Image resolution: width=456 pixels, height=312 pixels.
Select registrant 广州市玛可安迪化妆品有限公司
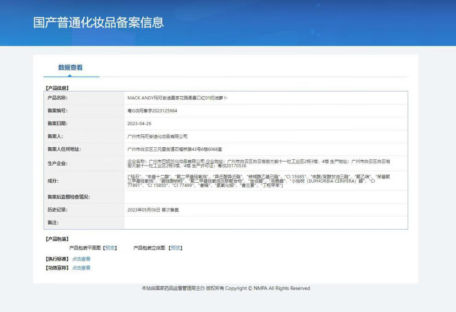coord(158,136)
